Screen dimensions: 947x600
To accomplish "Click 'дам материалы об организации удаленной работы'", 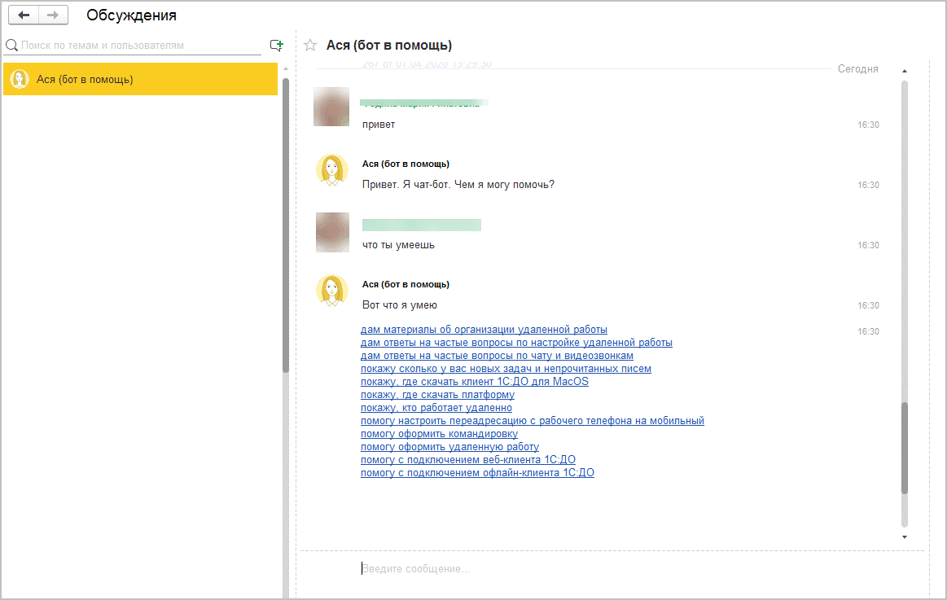I will (484, 330).
